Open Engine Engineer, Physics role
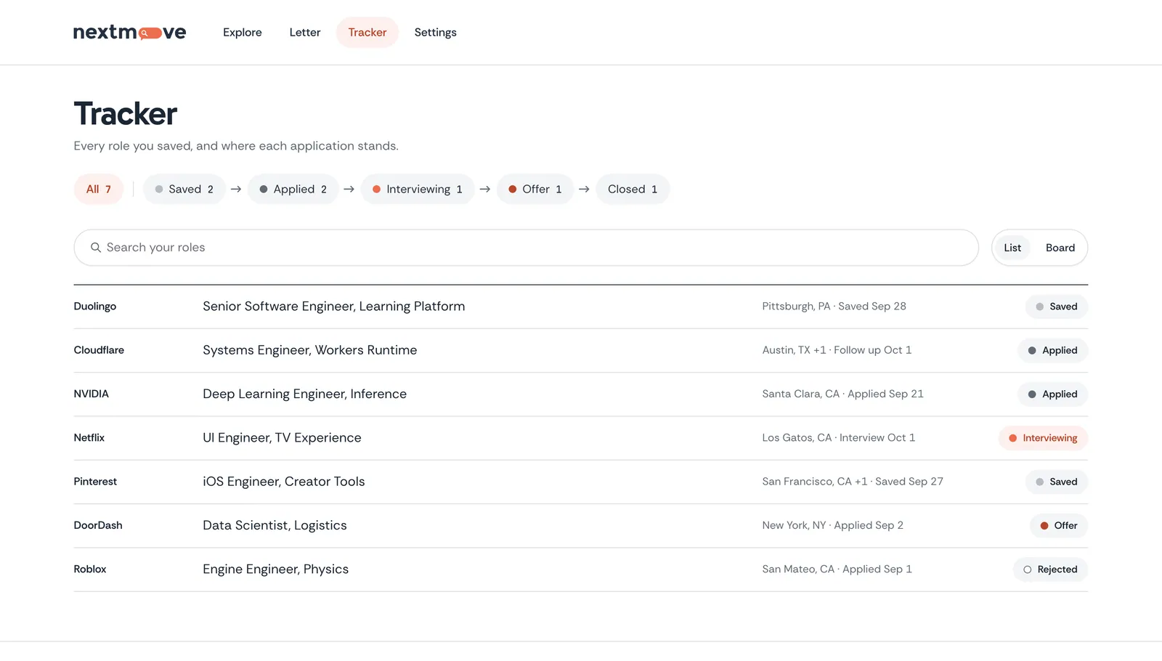Screen dimensions: 1162x661 [276, 569]
